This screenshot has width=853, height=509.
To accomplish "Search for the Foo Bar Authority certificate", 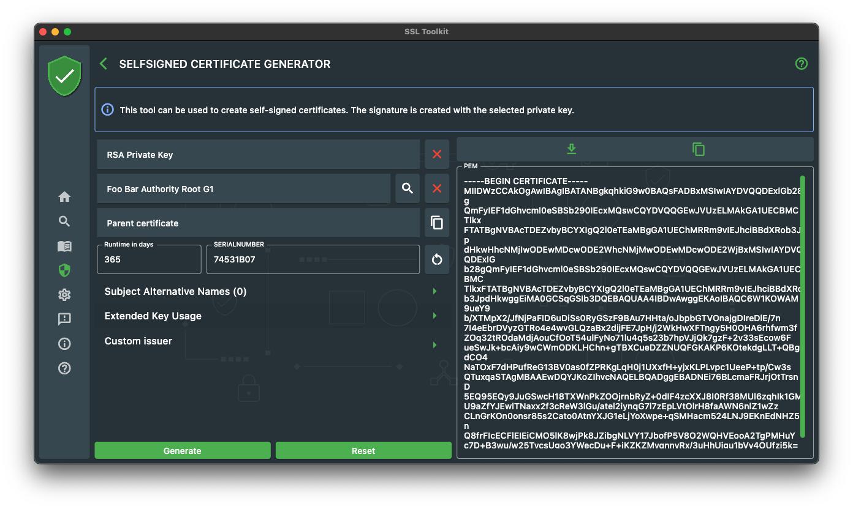I will [408, 188].
